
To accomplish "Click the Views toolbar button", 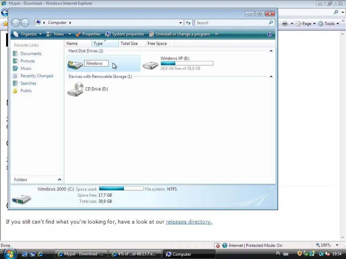I will (x=55, y=34).
